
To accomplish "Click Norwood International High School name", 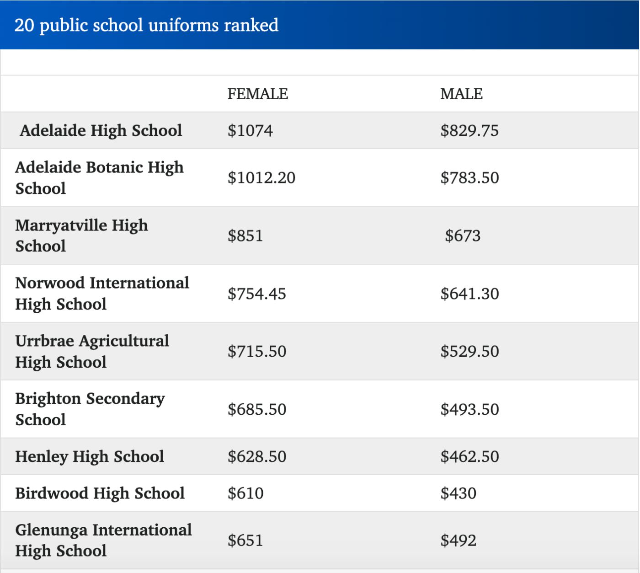I will 102,294.
